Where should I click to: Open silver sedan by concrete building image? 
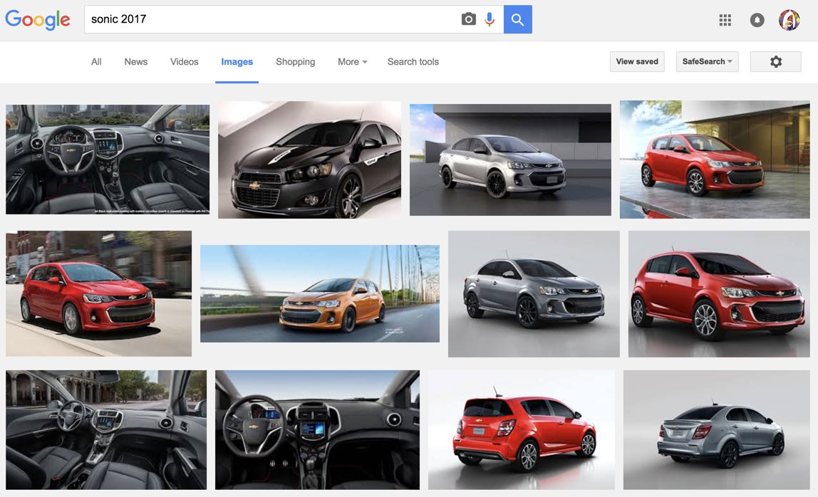pyautogui.click(x=510, y=159)
